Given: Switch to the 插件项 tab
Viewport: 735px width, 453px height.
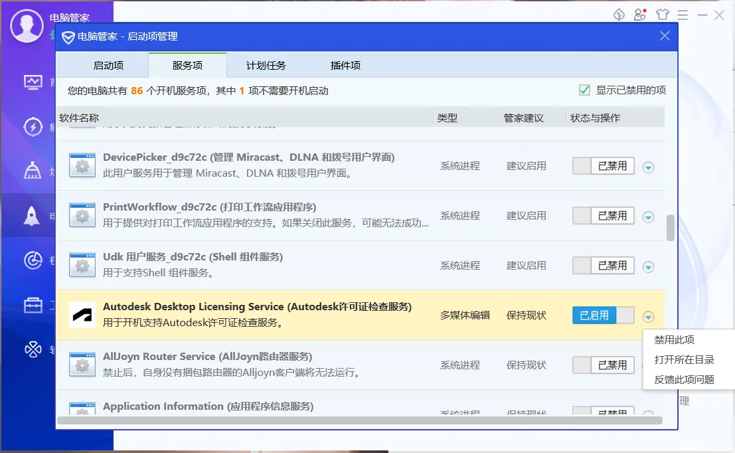Looking at the screenshot, I should tap(345, 66).
